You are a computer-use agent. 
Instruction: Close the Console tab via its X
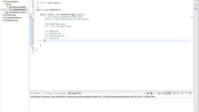point(80,93)
